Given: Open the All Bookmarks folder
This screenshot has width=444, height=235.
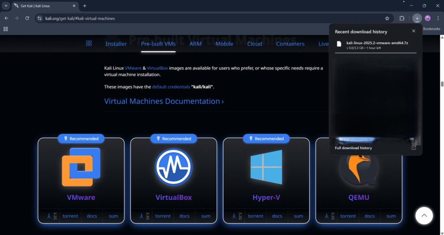Looking at the screenshot, I should tap(431, 29).
